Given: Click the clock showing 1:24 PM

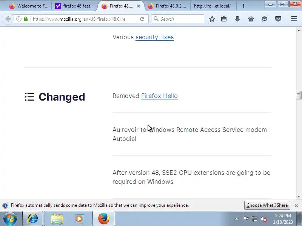Looking at the screenshot, I should 283,219.
